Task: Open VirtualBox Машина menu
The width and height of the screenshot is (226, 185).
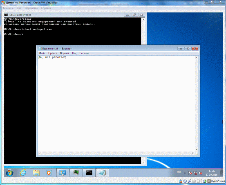Action: click(x=8, y=8)
